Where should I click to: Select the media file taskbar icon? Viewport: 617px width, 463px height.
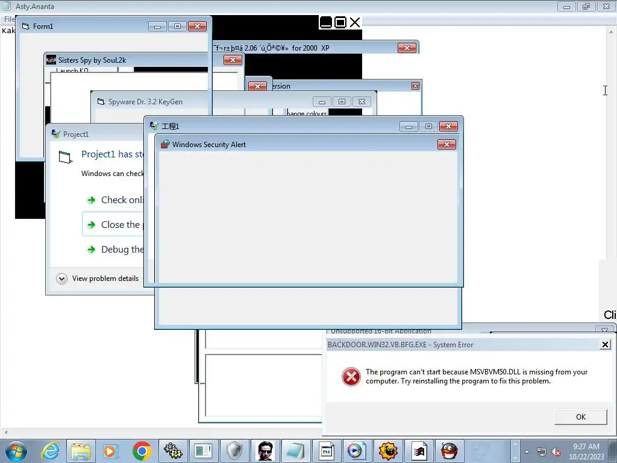357,451
